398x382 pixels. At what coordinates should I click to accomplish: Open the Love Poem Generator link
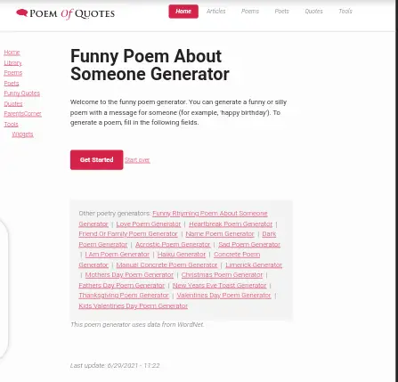point(149,224)
